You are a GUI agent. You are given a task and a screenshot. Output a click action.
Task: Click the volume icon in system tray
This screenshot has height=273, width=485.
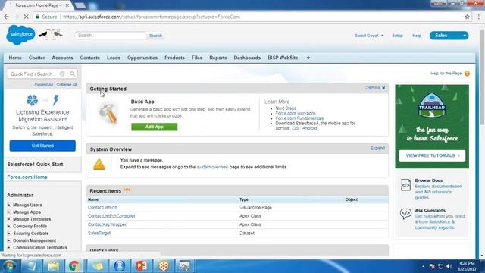point(449,266)
